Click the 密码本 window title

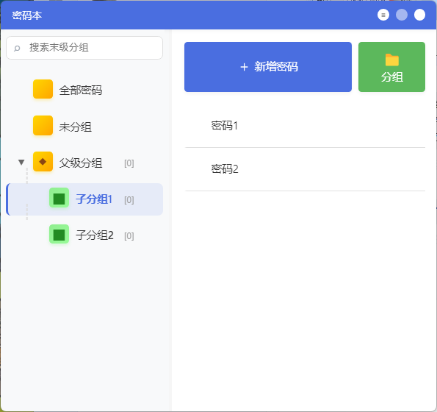click(x=26, y=15)
